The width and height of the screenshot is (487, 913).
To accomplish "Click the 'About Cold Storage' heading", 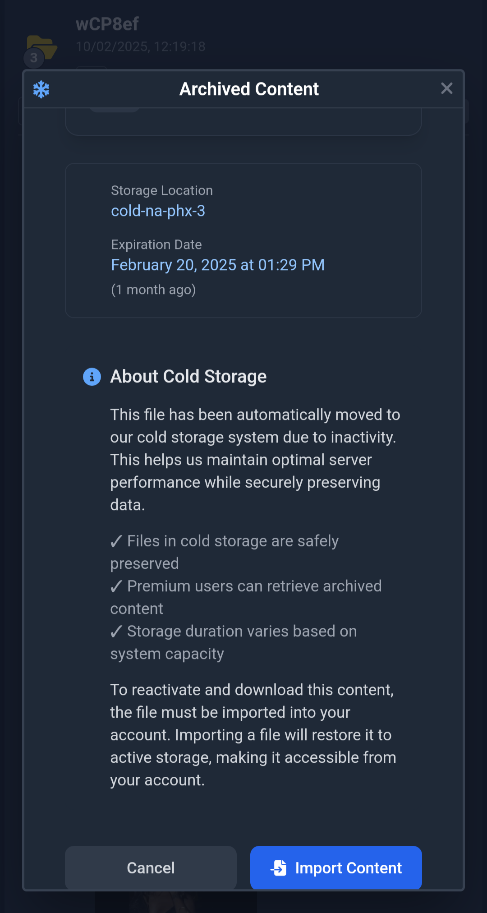I will click(188, 377).
